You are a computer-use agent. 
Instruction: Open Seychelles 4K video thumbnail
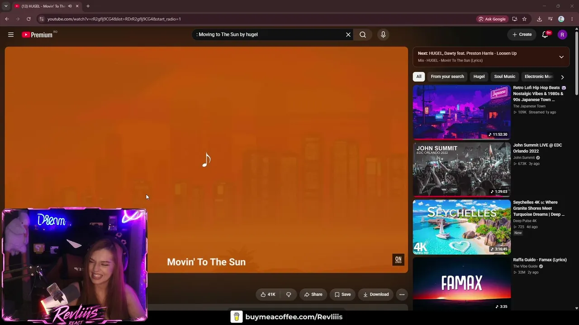tap(461, 227)
